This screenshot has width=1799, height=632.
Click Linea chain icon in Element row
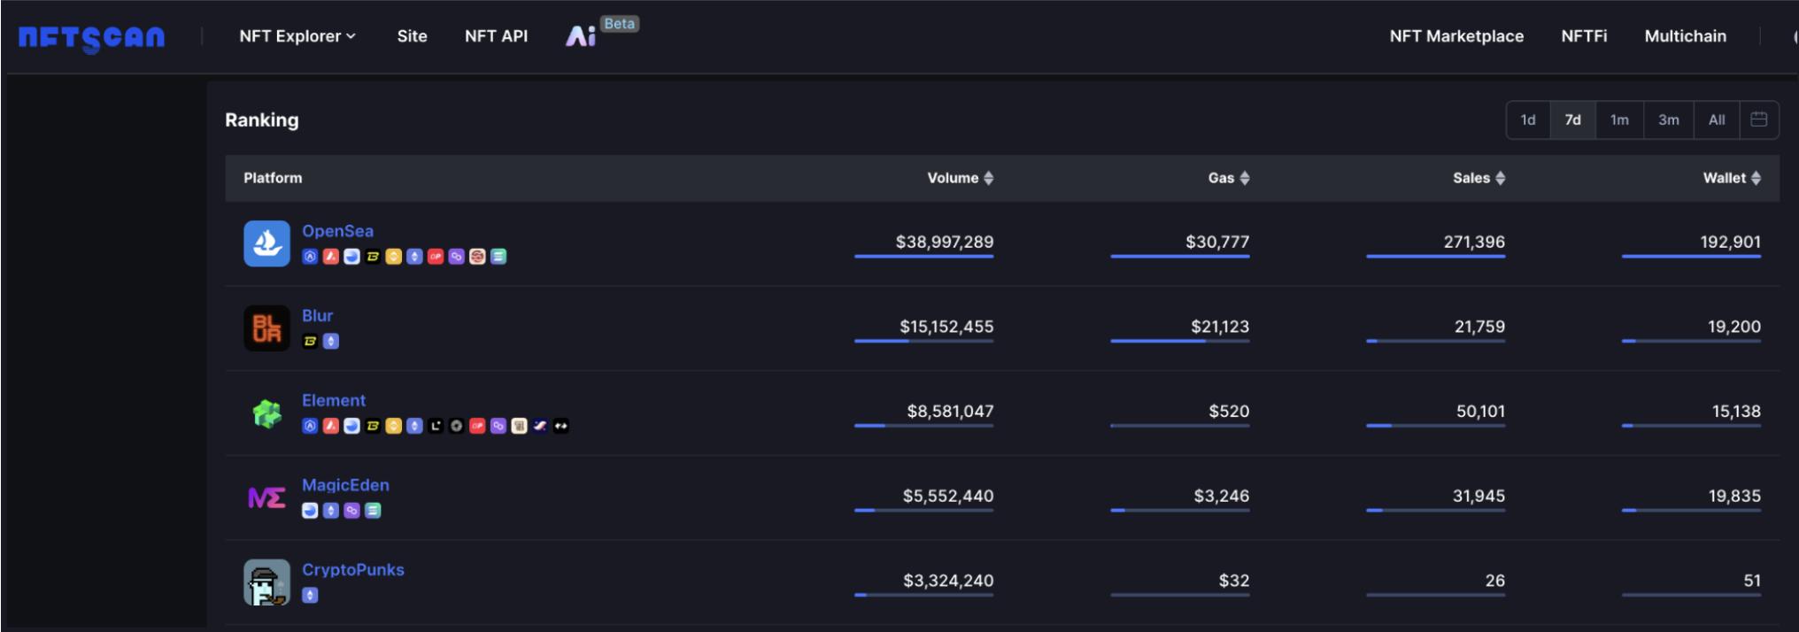(x=436, y=426)
